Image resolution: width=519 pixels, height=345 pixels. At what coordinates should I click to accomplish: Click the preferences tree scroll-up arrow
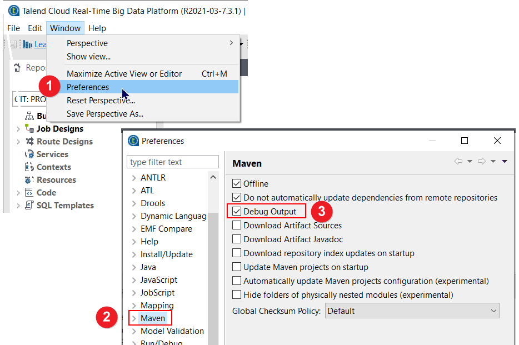213,177
